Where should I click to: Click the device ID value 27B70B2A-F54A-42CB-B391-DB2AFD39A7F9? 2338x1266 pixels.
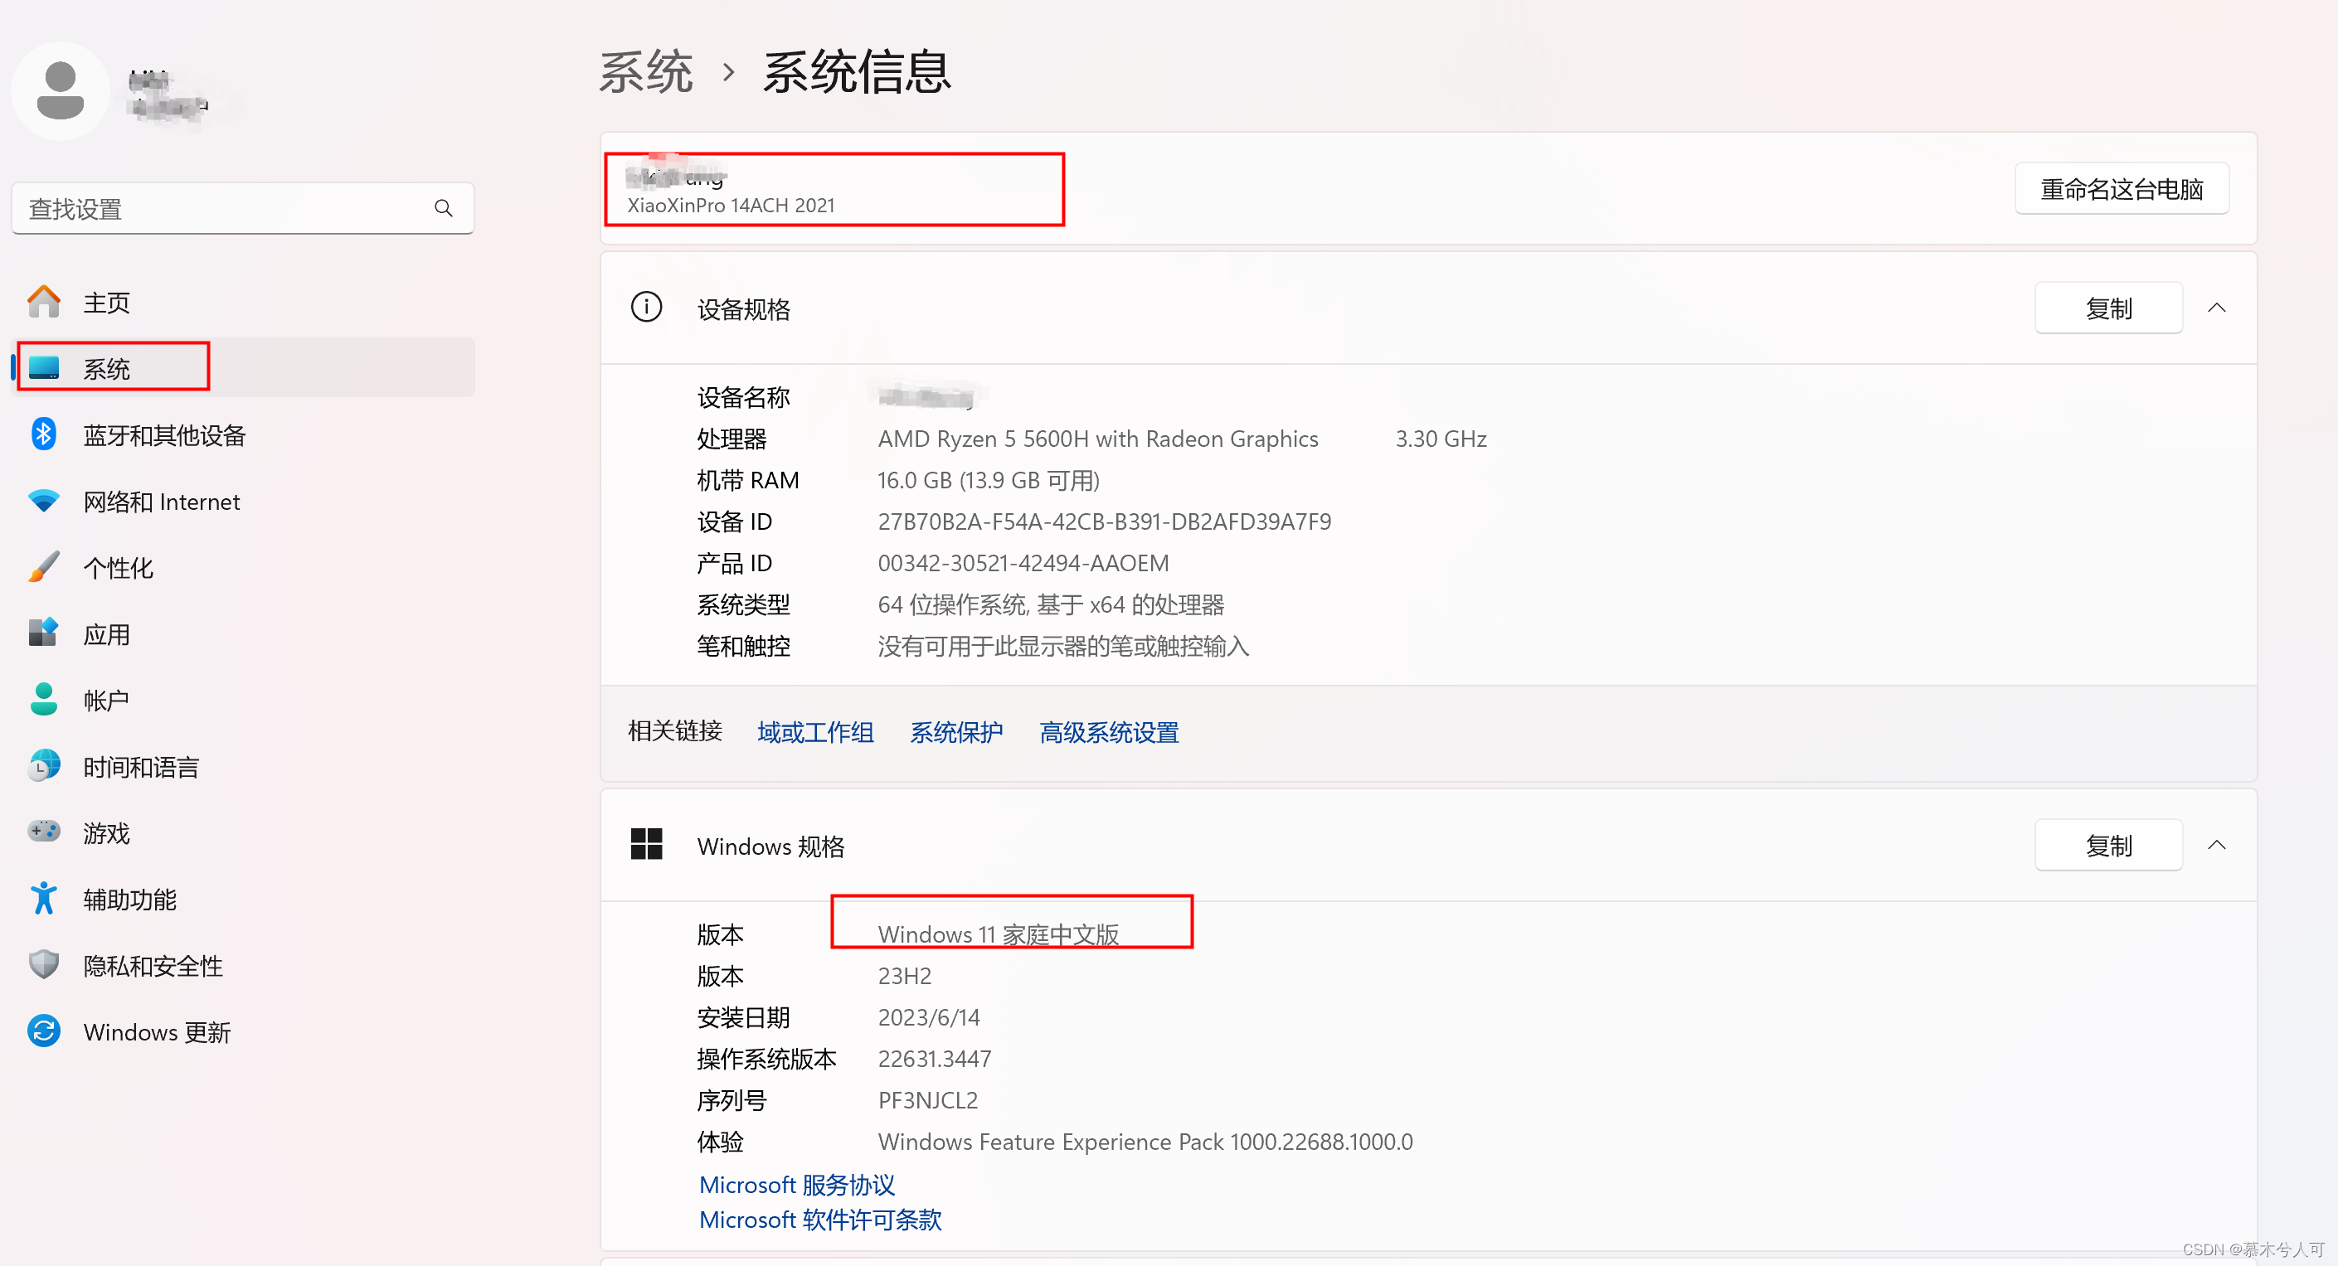1104,521
